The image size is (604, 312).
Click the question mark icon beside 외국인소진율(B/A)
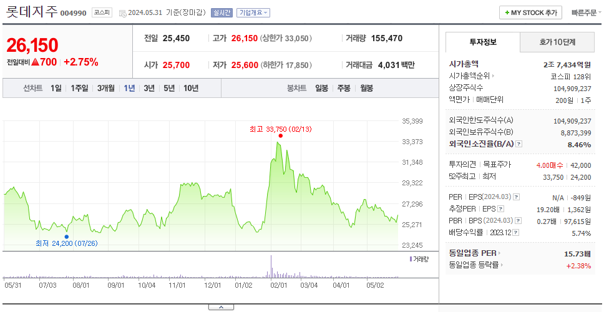coord(519,144)
